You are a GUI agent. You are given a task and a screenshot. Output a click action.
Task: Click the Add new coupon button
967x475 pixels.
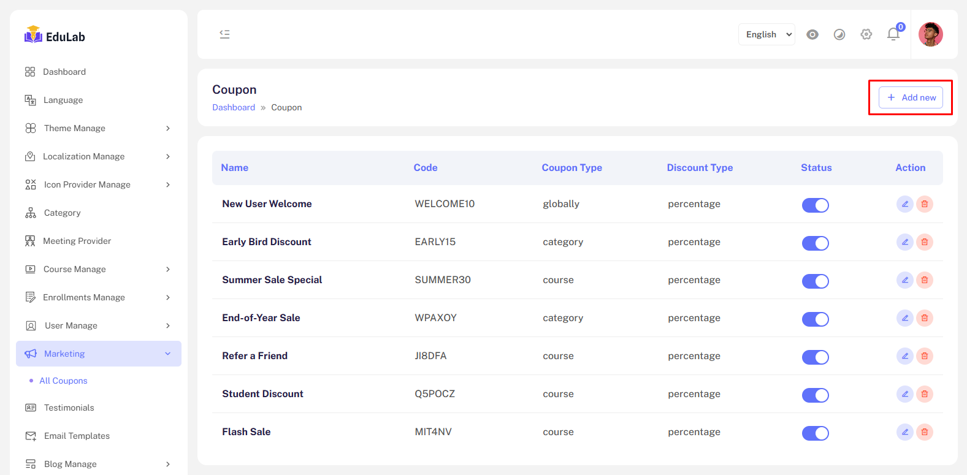(x=911, y=97)
